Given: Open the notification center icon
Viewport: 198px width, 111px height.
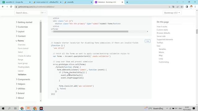Looking at the screenshot, I should tap(194, 108).
